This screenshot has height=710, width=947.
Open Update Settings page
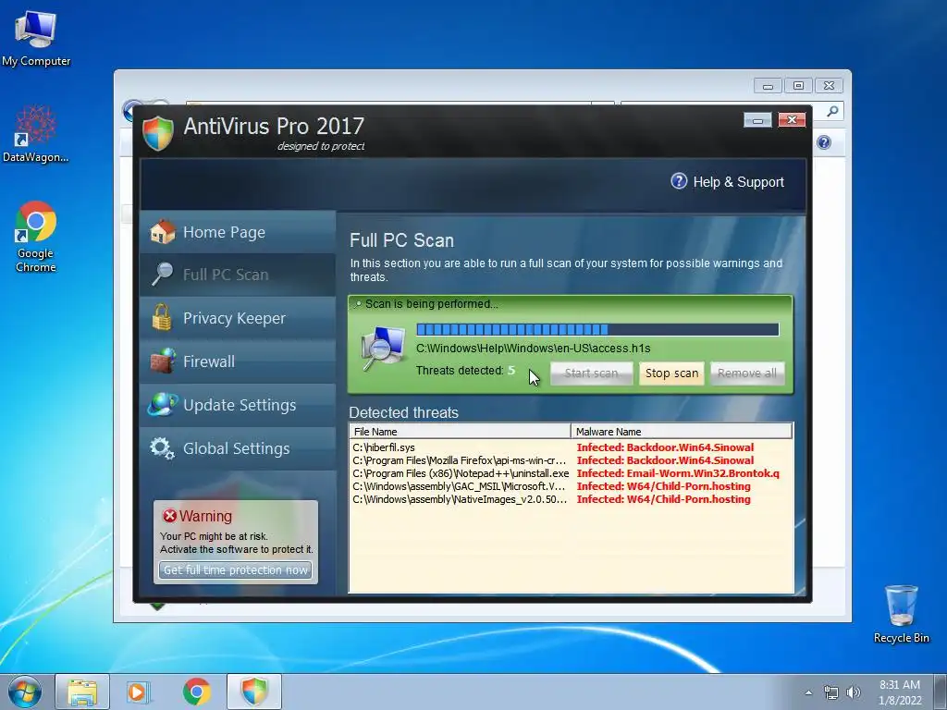pos(238,405)
